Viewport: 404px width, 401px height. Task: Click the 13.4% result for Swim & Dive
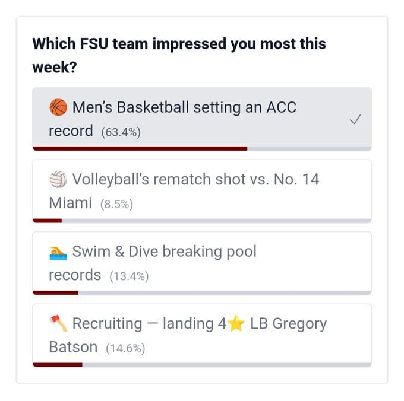tap(129, 276)
